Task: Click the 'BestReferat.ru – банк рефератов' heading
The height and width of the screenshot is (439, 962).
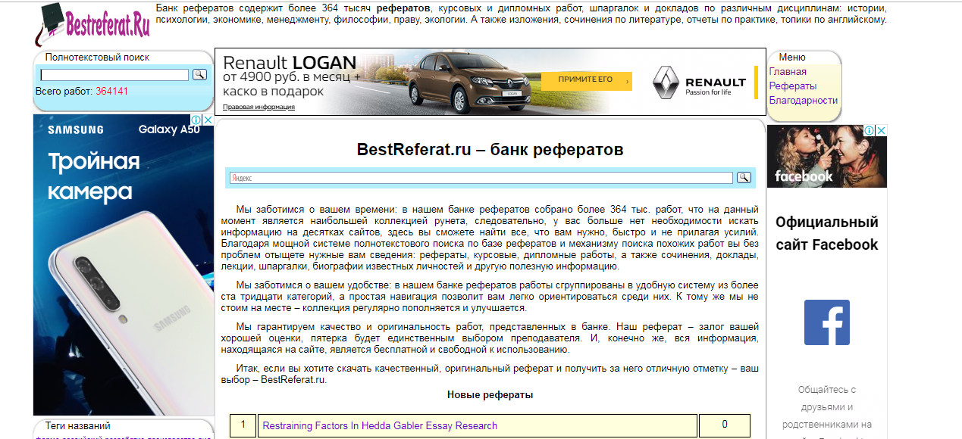Action: (x=490, y=150)
